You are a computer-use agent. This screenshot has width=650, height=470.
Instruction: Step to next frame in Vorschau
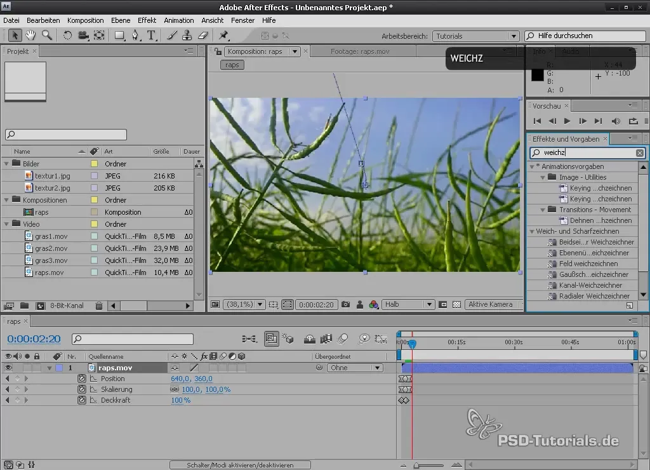(583, 121)
